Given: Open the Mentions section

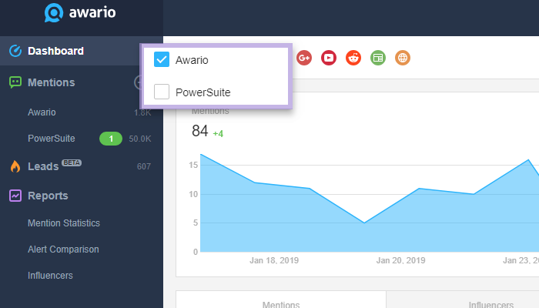Looking at the screenshot, I should click(x=52, y=82).
